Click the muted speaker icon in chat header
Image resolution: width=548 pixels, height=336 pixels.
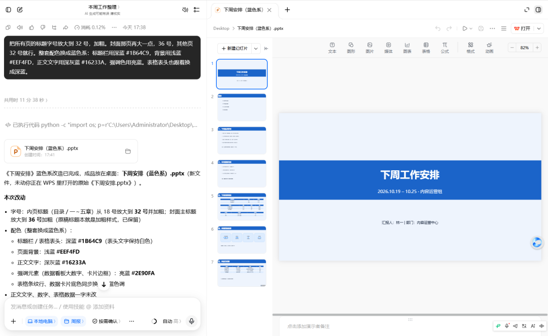(185, 10)
